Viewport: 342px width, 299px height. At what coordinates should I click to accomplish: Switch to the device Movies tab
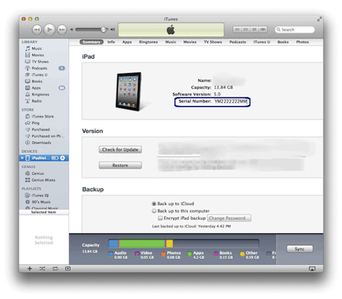[x=190, y=42]
